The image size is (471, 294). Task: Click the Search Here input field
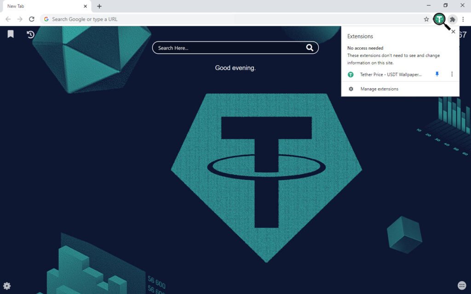coord(230,48)
